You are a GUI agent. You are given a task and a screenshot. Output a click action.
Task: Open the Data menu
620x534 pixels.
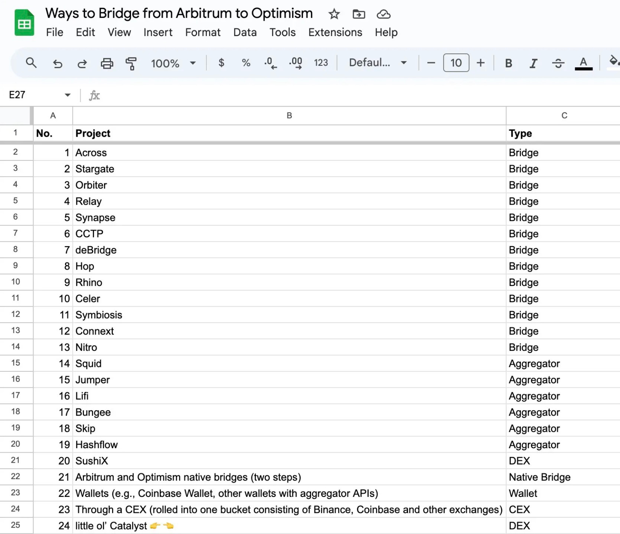[x=245, y=32]
